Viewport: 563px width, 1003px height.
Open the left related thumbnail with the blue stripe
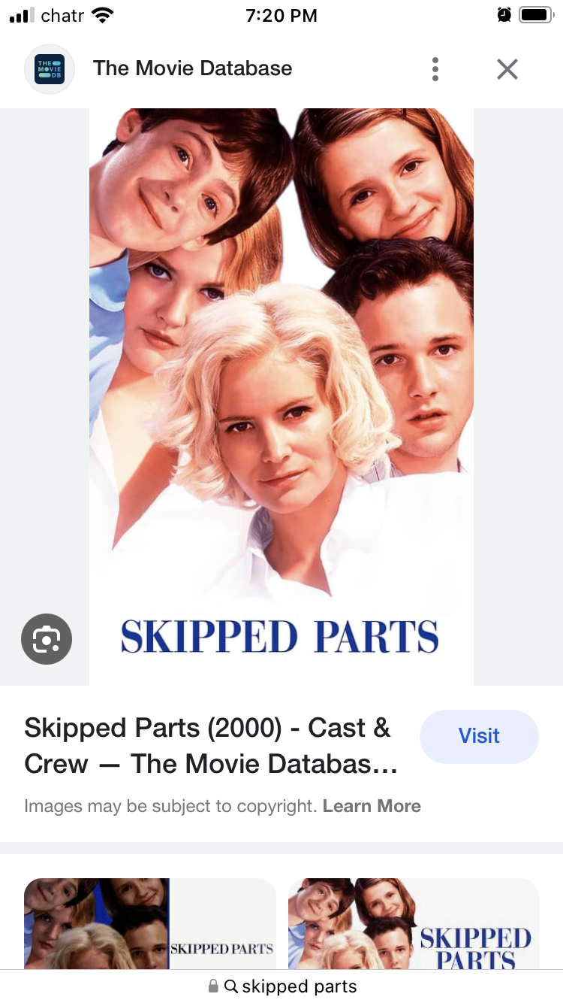point(150,923)
